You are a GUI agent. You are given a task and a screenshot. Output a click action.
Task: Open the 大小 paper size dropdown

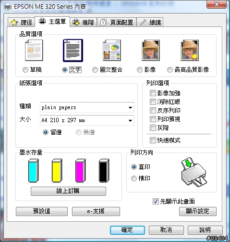point(87,120)
